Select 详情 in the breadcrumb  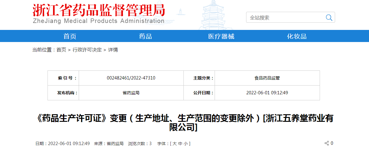pos(113,50)
